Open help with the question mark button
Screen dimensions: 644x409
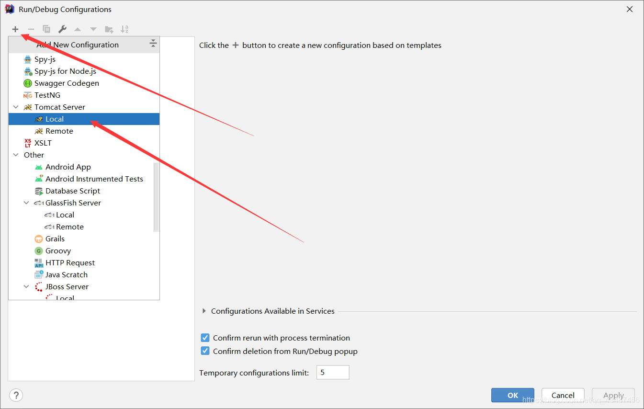tap(16, 396)
